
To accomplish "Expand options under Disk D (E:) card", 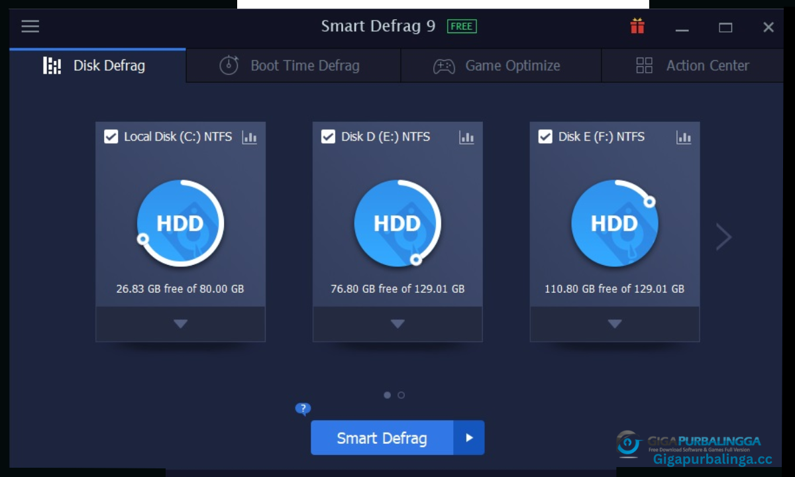I will pyautogui.click(x=397, y=324).
